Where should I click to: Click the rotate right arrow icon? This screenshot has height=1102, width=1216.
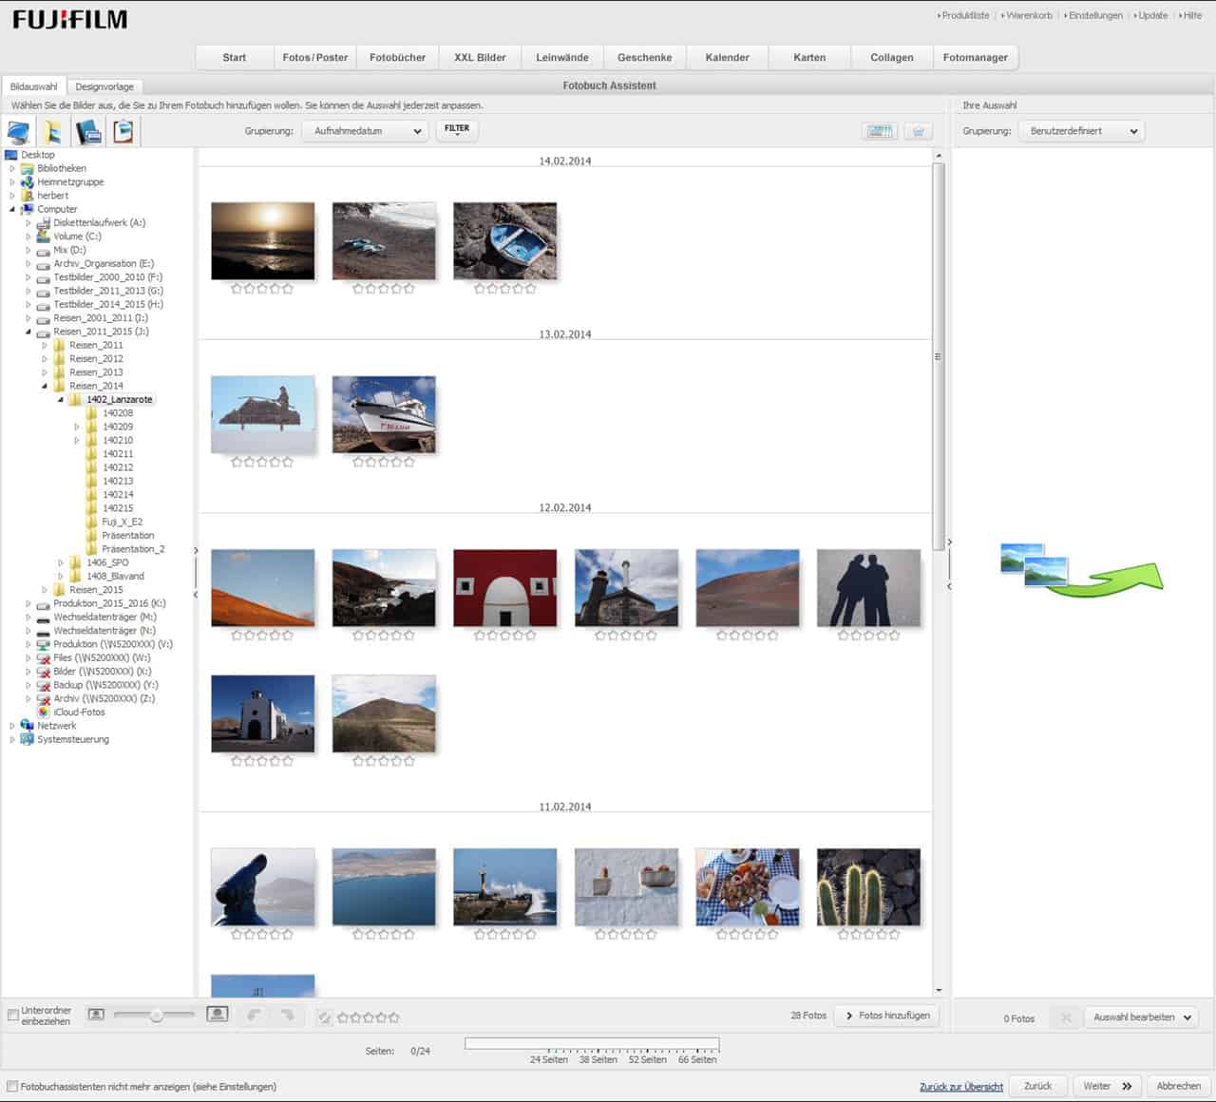click(287, 1016)
